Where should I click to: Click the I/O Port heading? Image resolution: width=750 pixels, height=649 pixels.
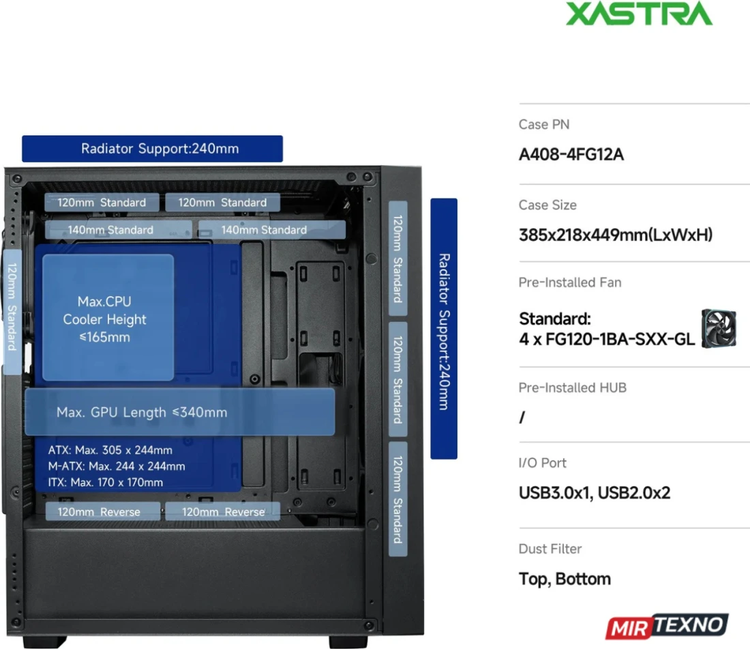tap(542, 463)
